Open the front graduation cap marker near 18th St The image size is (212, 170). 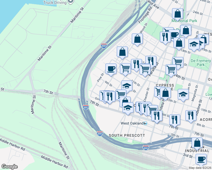(x=194, y=44)
